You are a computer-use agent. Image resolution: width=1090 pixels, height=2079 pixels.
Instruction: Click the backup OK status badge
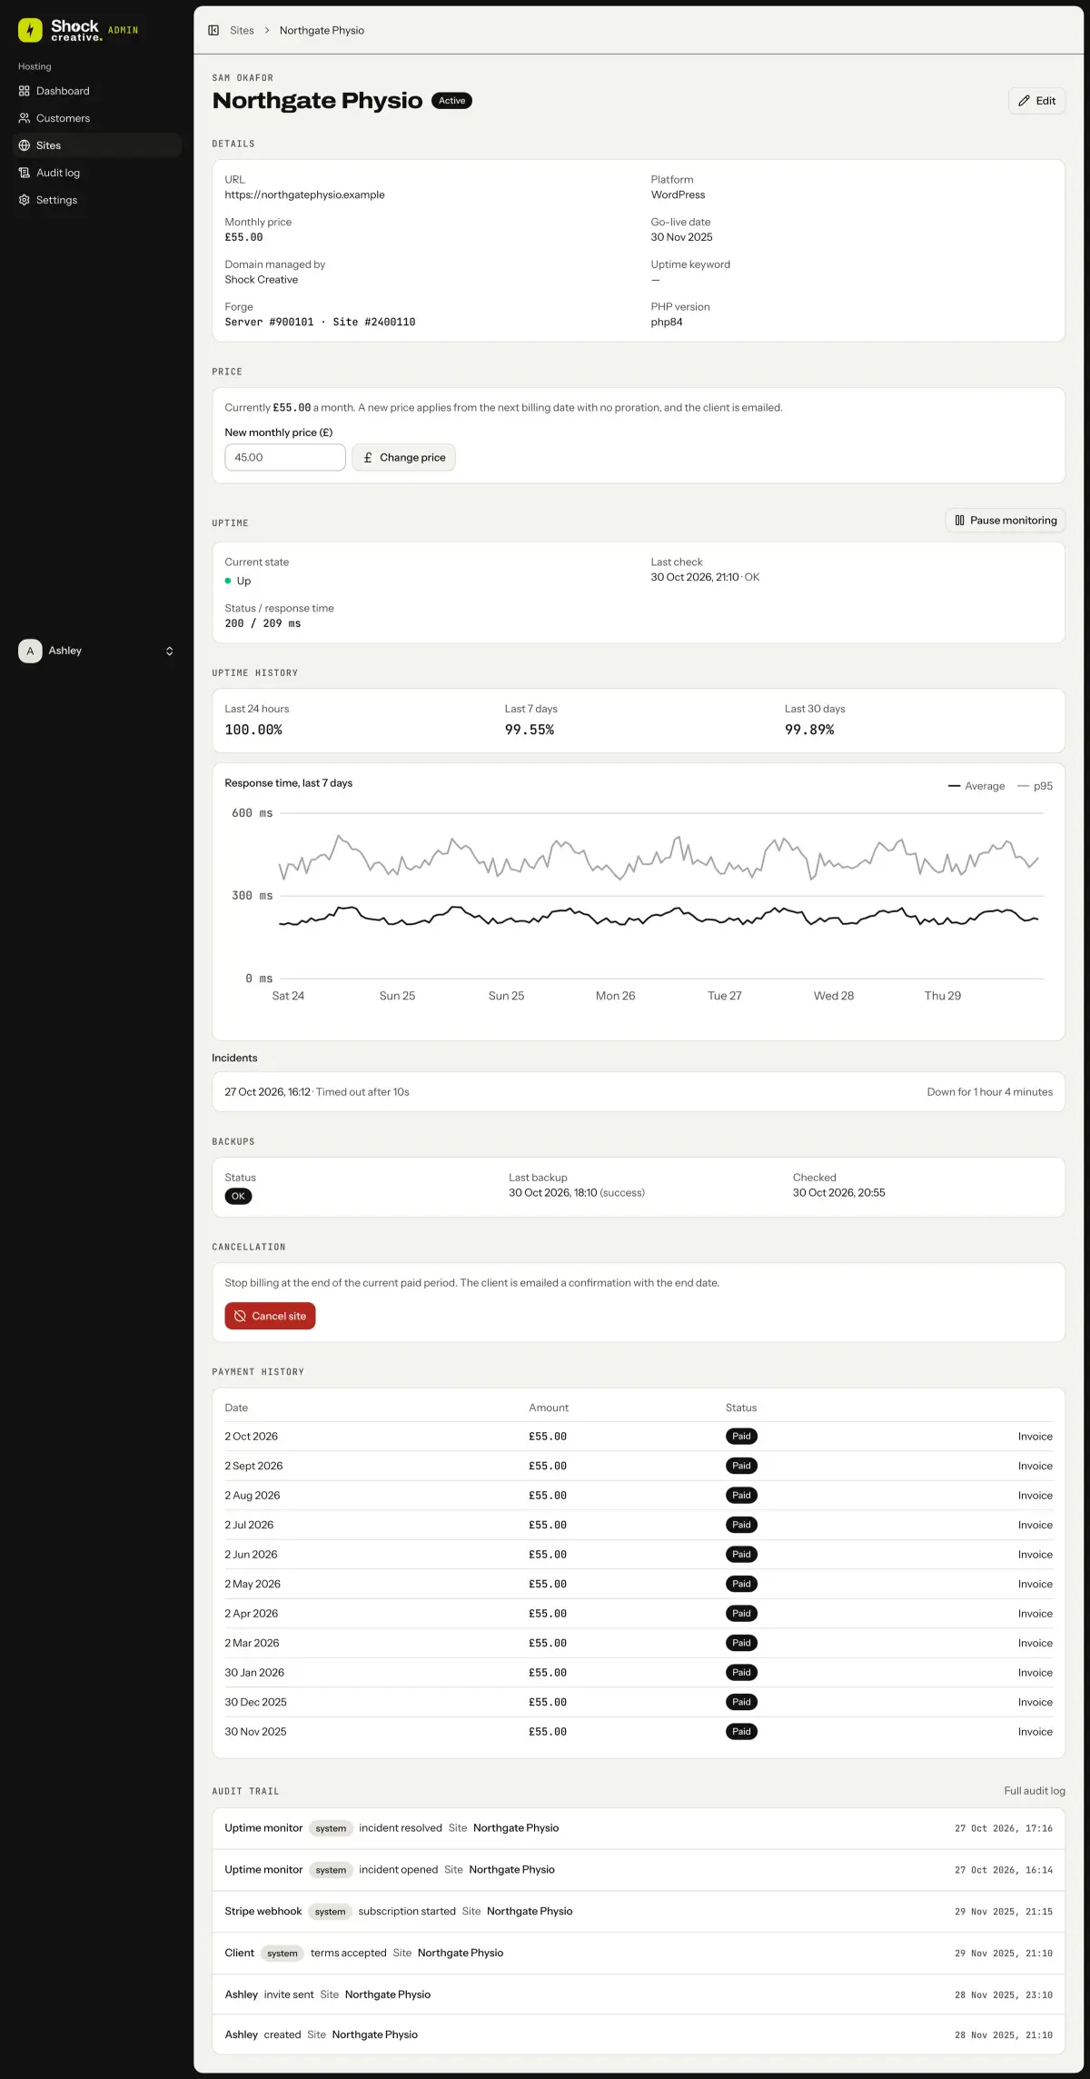[238, 1196]
